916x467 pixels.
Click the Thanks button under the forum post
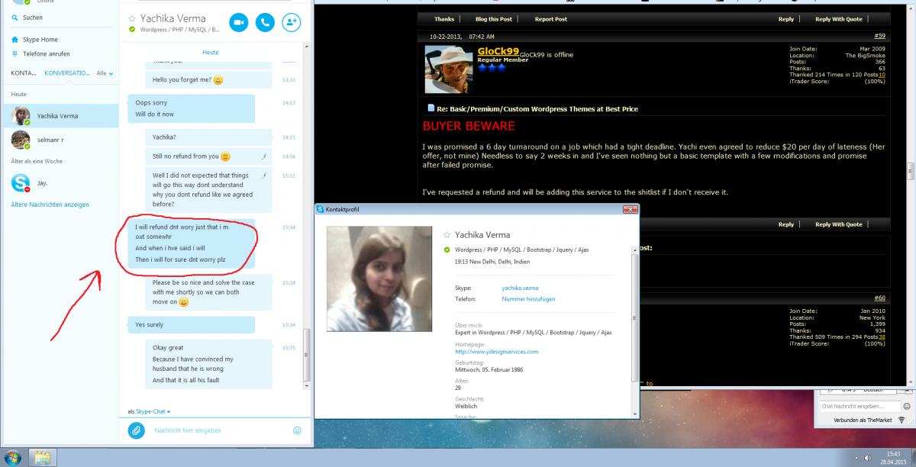(x=444, y=19)
